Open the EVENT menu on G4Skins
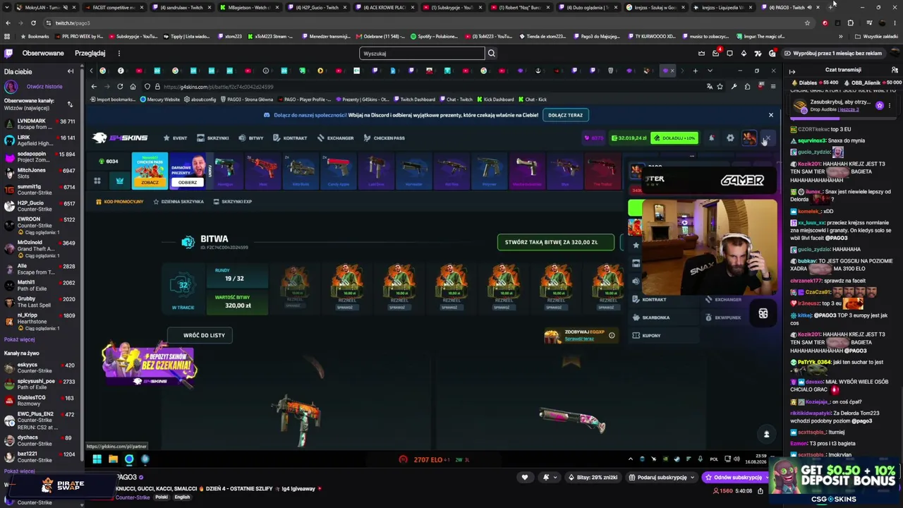The height and width of the screenshot is (508, 903). pos(175,138)
